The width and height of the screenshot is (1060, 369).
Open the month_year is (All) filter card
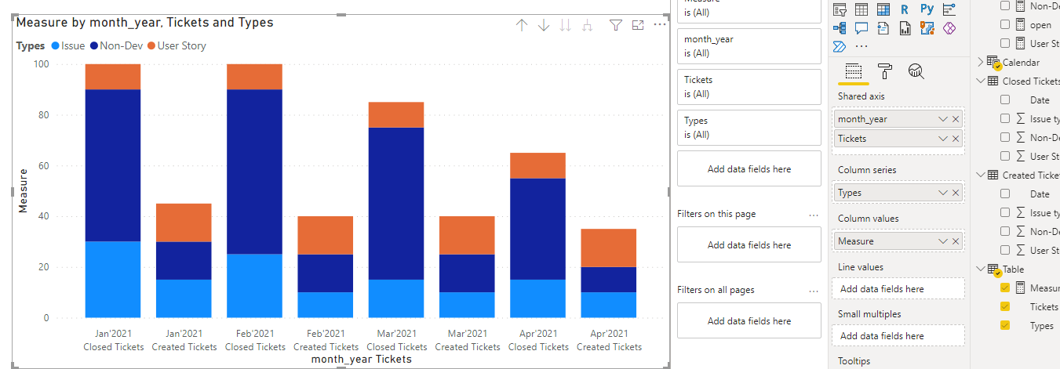[749, 46]
